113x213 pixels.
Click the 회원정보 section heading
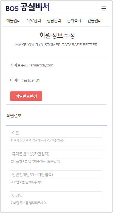click(x=14, y=116)
